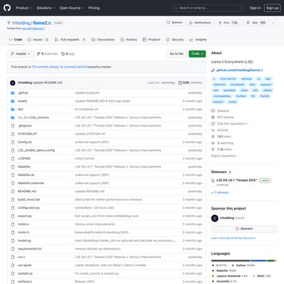Click the Sign up button

click(272, 8)
